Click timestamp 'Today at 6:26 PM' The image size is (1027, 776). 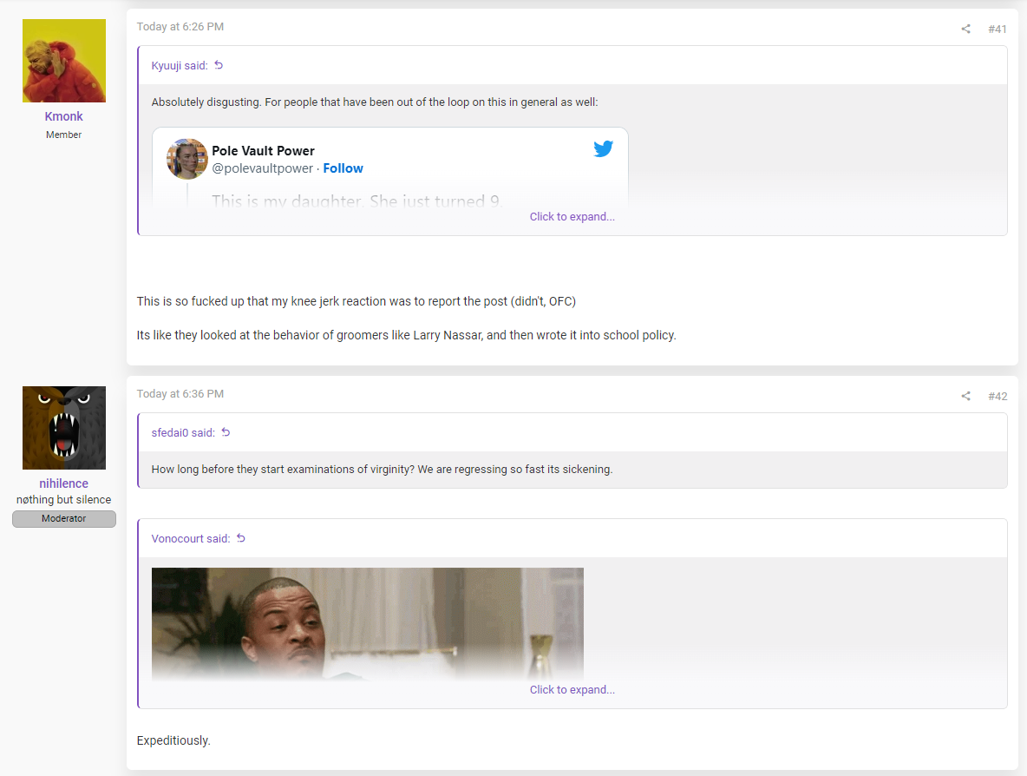pos(180,27)
